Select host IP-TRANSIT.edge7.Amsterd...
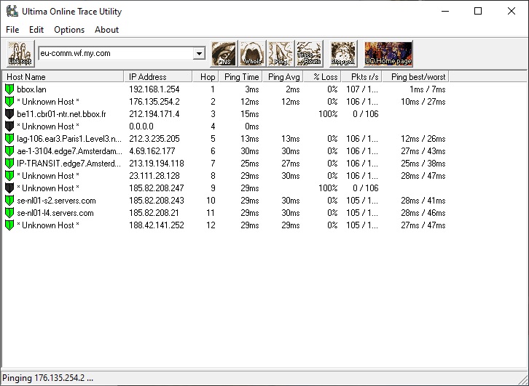The image size is (529, 386). pyautogui.click(x=68, y=164)
